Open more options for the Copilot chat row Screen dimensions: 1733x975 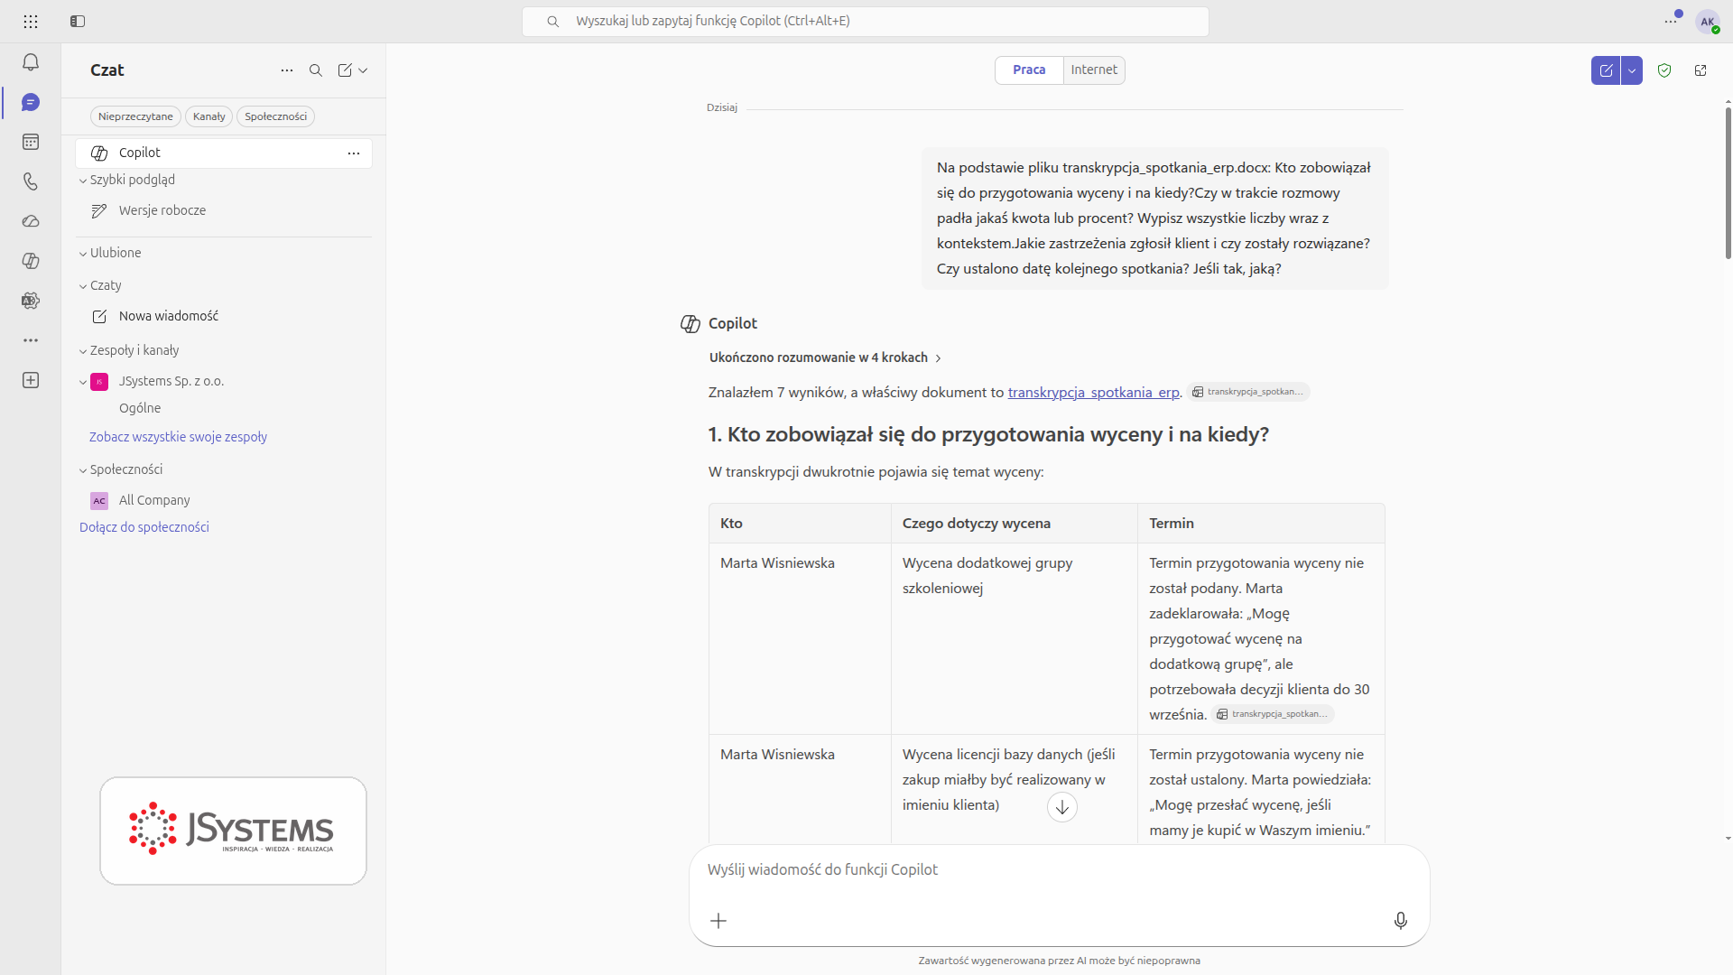tap(354, 153)
